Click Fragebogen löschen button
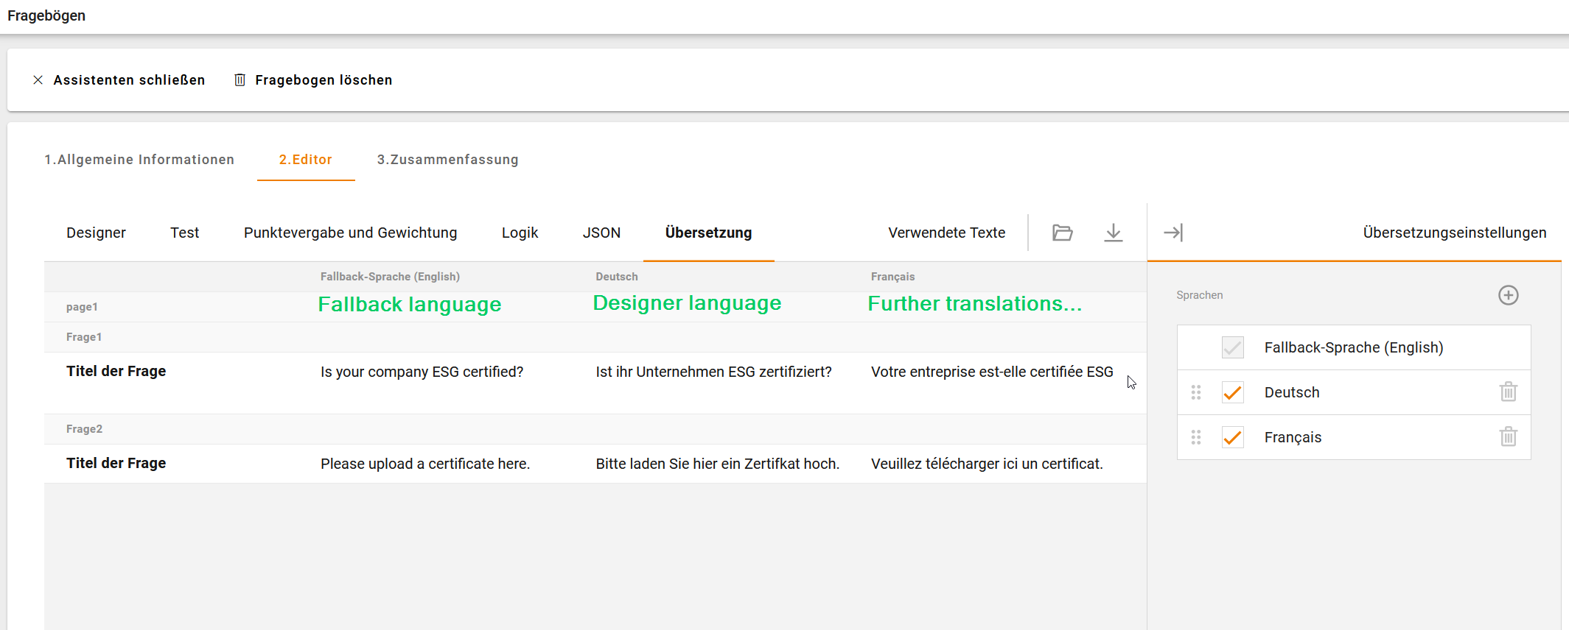This screenshot has width=1569, height=630. tap(313, 79)
